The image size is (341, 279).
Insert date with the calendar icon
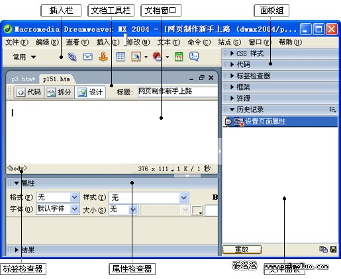(179, 57)
